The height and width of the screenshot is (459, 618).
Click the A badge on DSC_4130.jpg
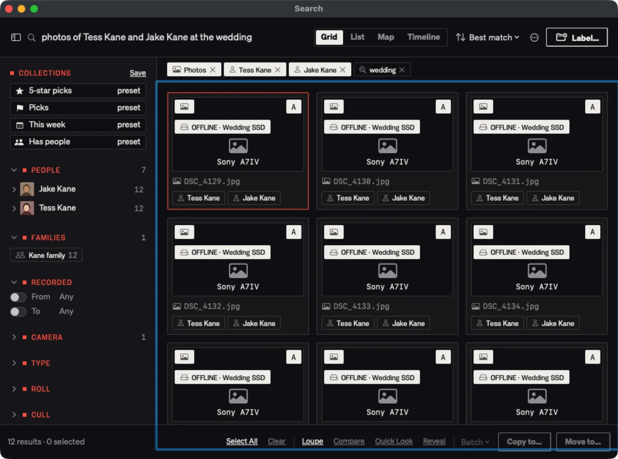443,107
